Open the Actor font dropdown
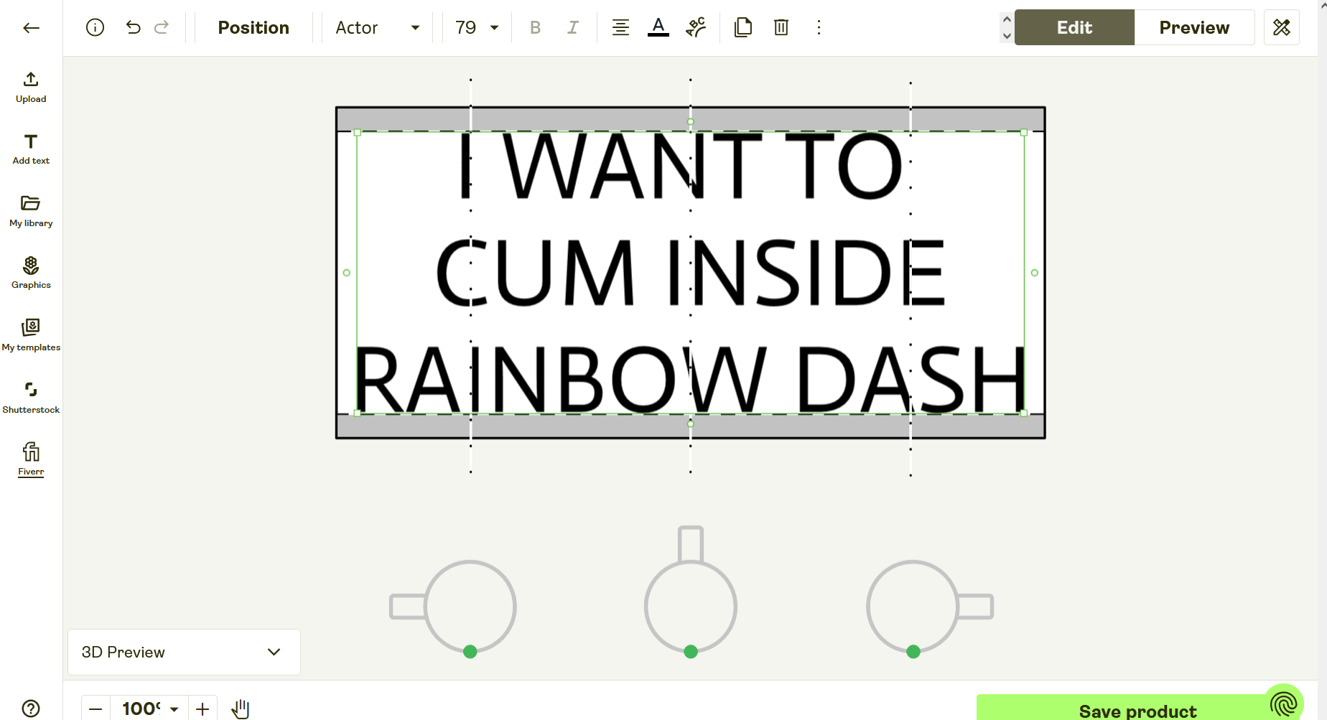This screenshot has height=720, width=1327. tap(377, 27)
